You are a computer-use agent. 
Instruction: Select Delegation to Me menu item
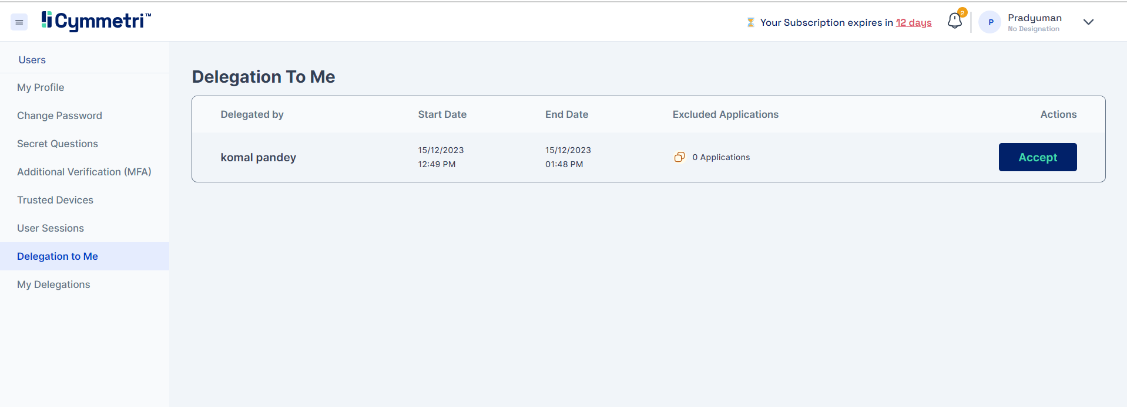pyautogui.click(x=58, y=256)
